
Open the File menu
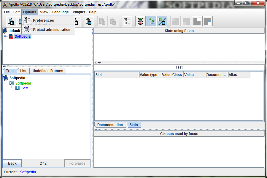(x=7, y=12)
